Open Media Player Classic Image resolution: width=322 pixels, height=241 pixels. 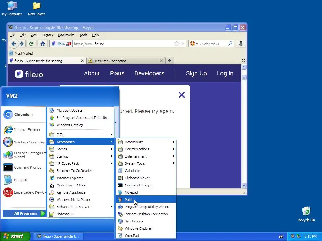pyautogui.click(x=80, y=185)
